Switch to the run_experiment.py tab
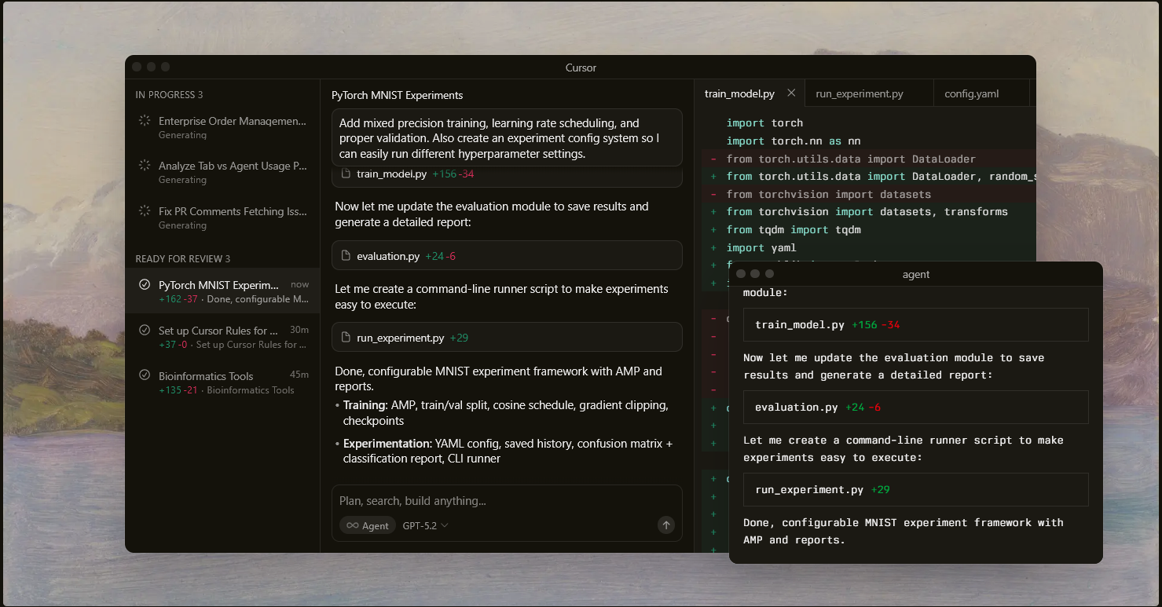The height and width of the screenshot is (607, 1162). (859, 93)
